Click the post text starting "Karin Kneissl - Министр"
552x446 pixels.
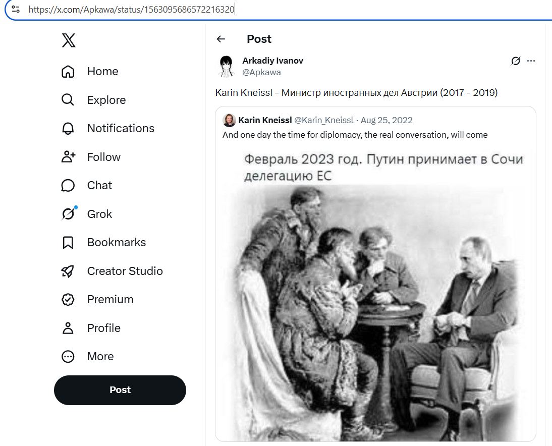coord(356,92)
